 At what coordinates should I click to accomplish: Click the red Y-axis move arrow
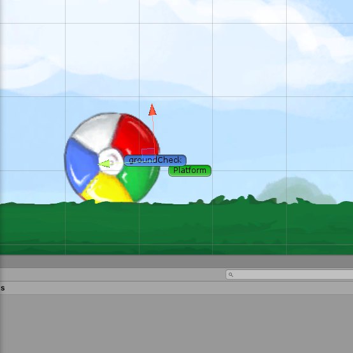[152, 110]
